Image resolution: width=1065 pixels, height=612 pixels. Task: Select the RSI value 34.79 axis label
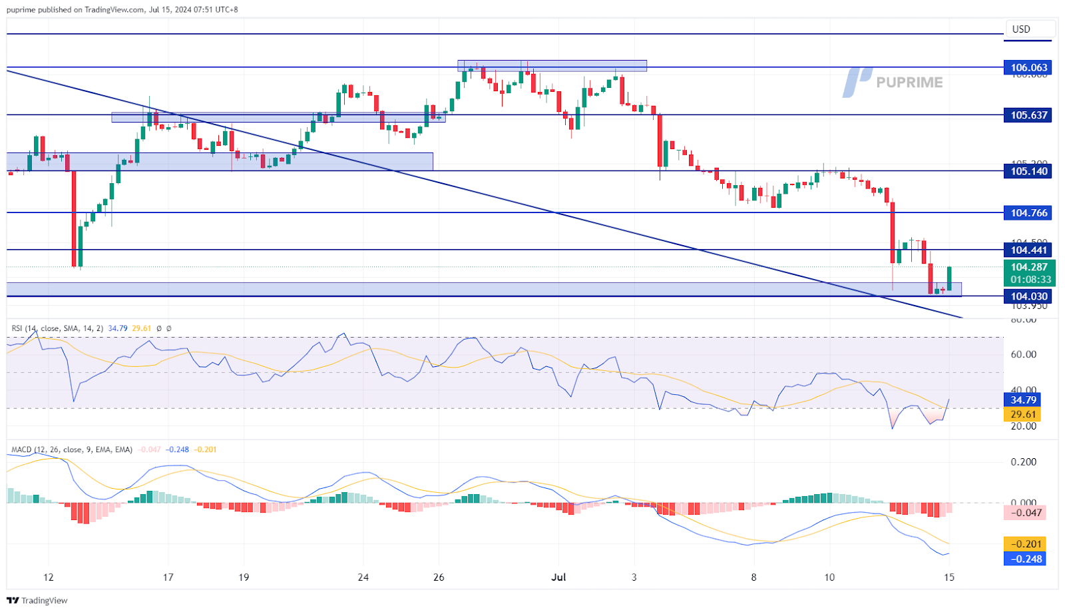[x=1023, y=400]
